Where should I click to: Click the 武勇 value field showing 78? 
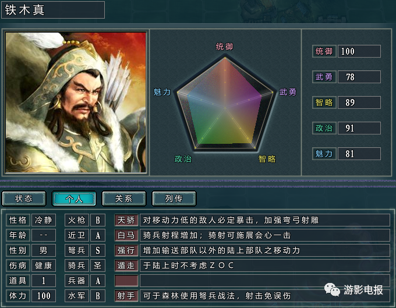[x=359, y=77]
